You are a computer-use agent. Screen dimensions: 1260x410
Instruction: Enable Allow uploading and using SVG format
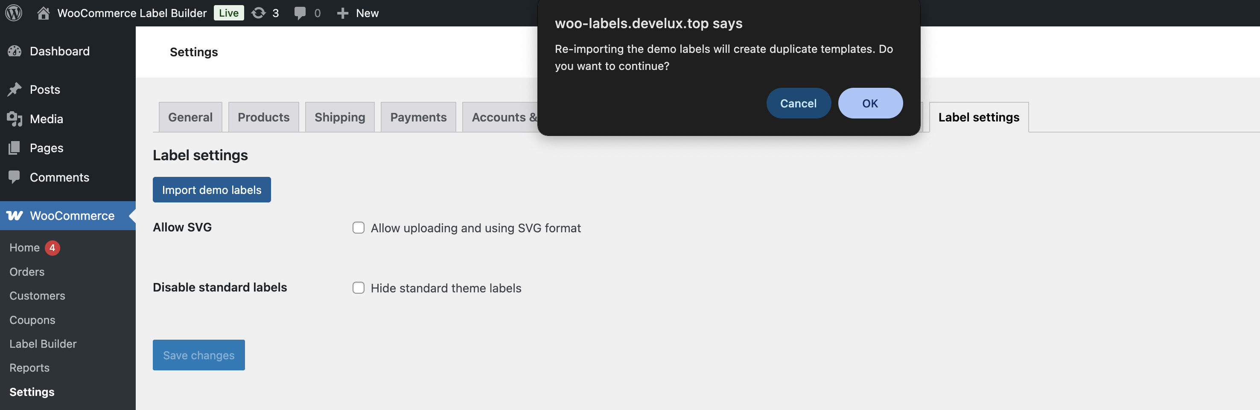[359, 228]
